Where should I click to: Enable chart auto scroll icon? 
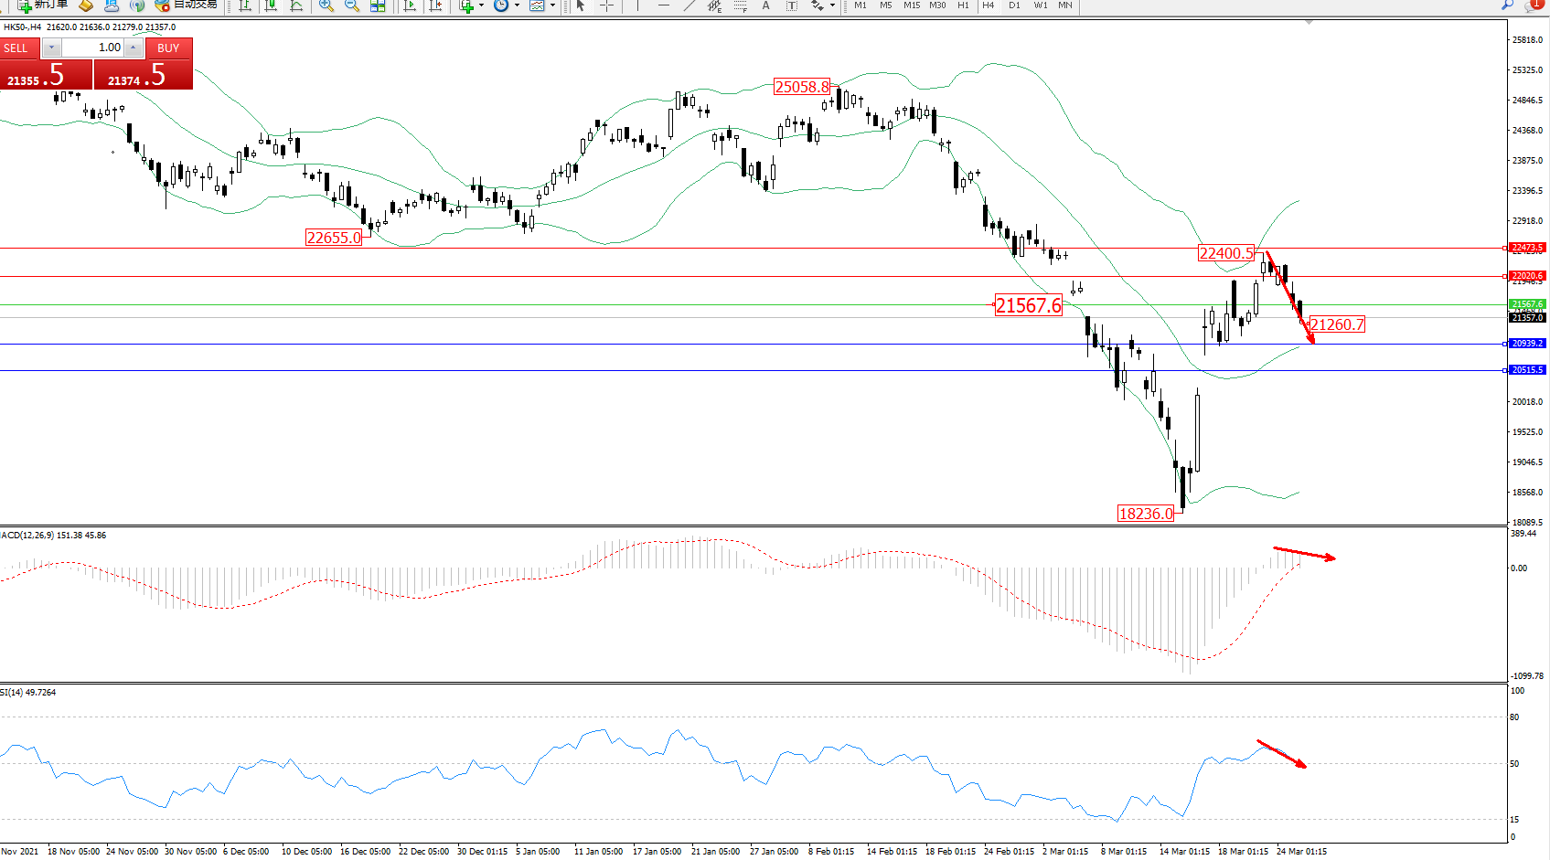(x=410, y=5)
